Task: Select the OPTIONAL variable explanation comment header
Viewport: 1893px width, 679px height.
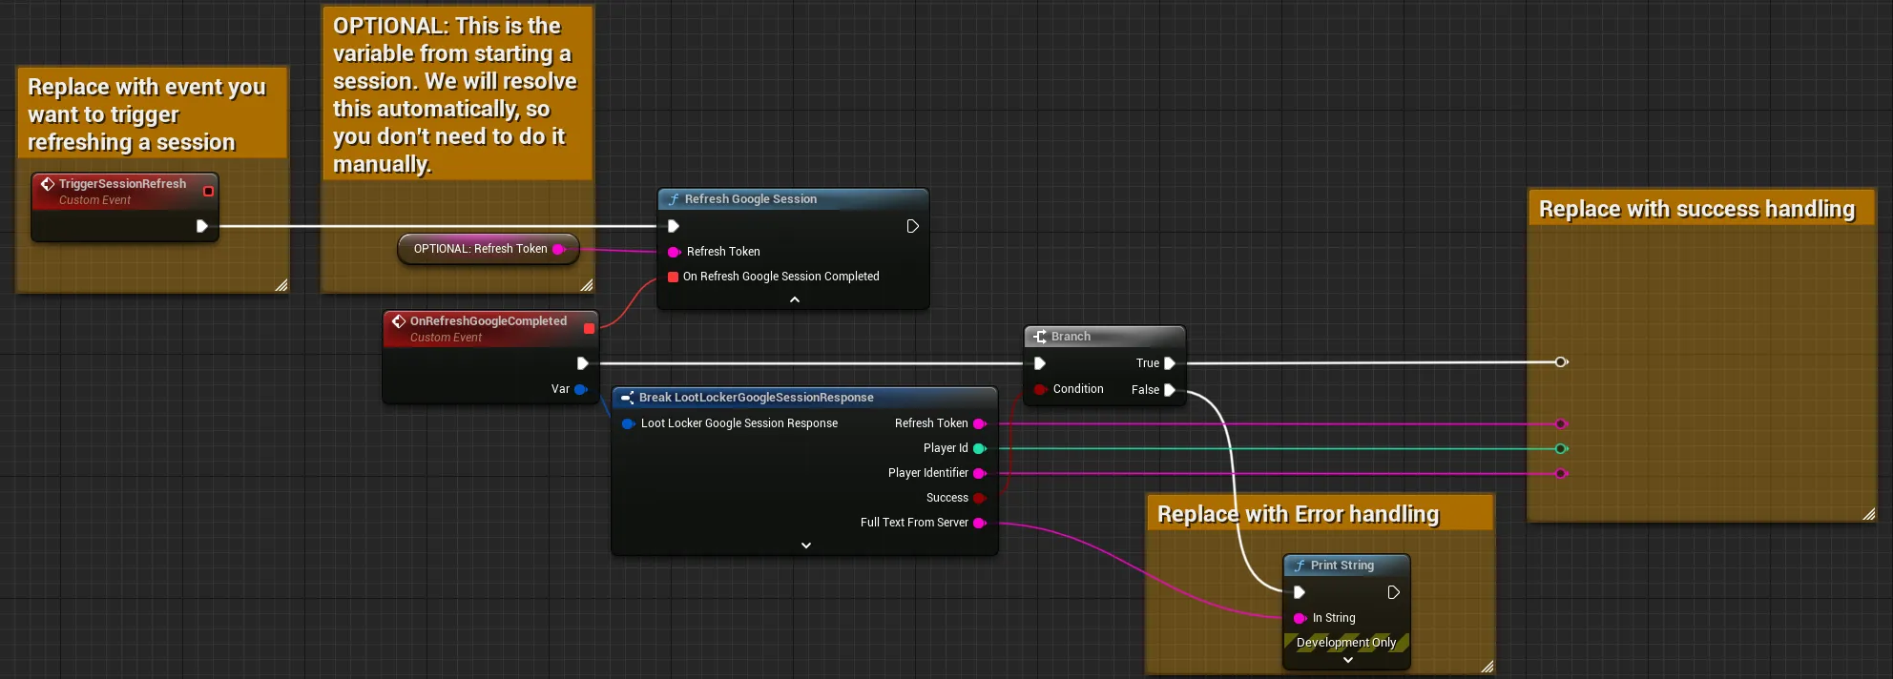Action: (457, 93)
